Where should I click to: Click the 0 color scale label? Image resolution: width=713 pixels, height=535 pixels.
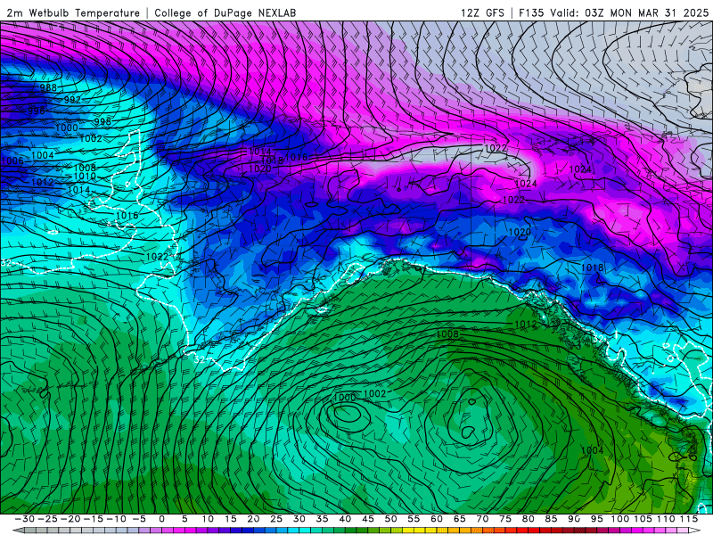pos(162,519)
